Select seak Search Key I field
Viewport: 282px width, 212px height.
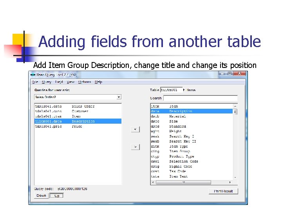pyautogui.click(x=192, y=136)
